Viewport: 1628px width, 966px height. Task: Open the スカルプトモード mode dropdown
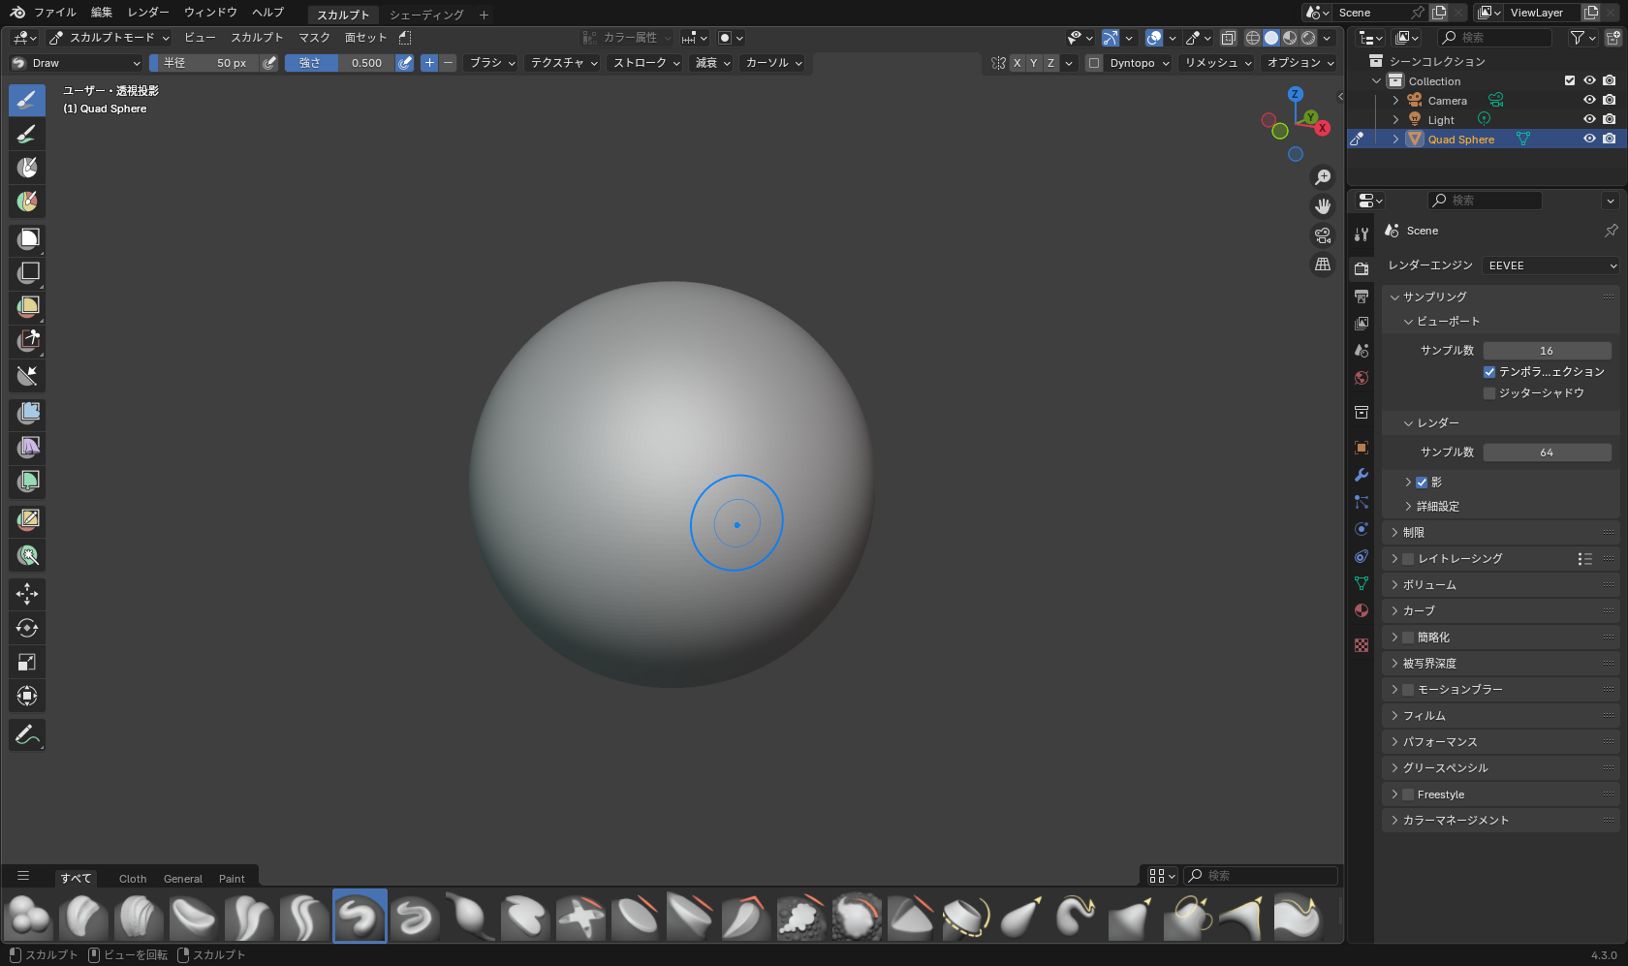coord(110,38)
